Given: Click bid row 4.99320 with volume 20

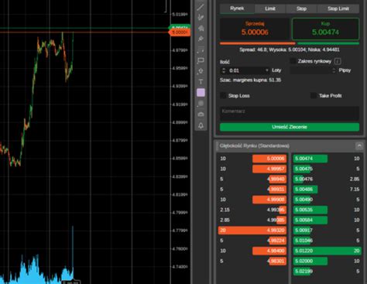Looking at the screenshot, I should 252,230.
